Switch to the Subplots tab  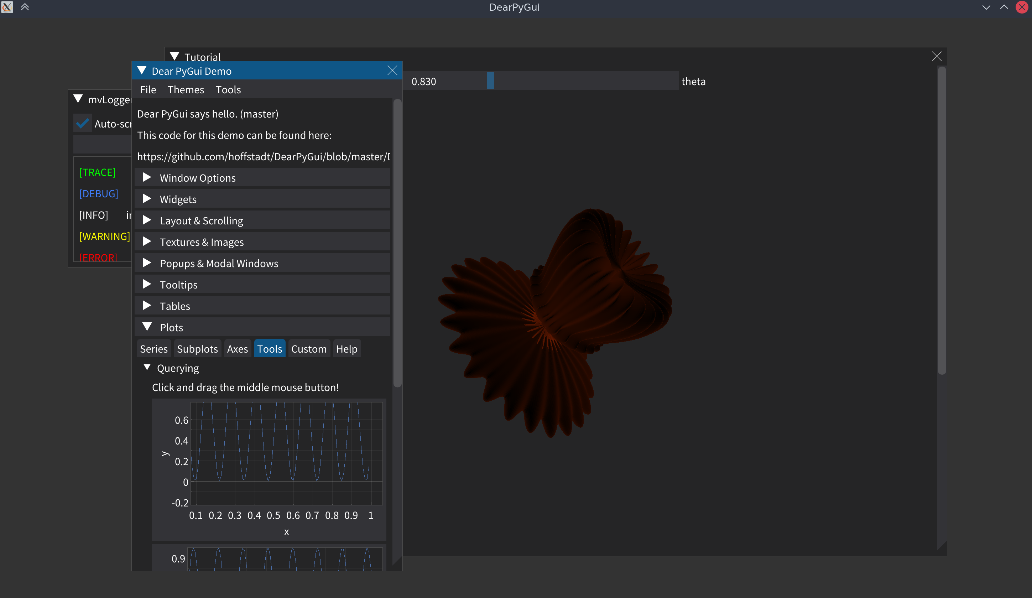click(x=197, y=349)
